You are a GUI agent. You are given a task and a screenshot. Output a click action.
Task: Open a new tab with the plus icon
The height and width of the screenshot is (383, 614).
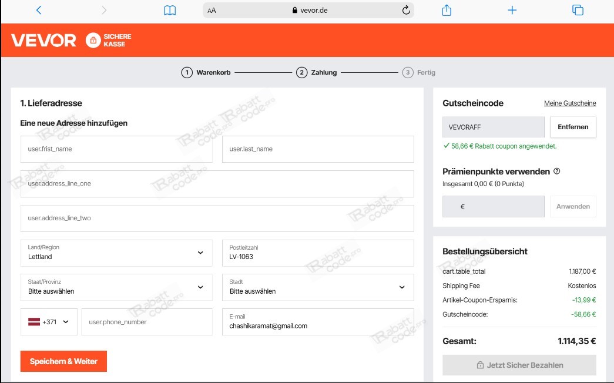click(512, 11)
